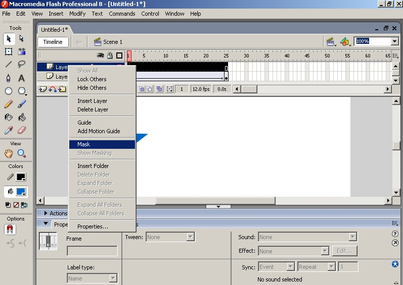The image size is (403, 285).
Task: Click the No Color icon
Action: [x=16, y=205]
